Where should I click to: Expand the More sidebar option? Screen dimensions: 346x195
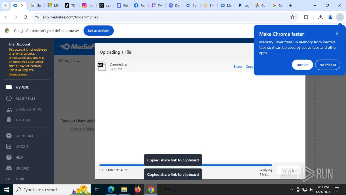pos(15,179)
